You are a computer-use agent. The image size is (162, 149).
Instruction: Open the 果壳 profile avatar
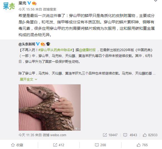coord(9,6)
